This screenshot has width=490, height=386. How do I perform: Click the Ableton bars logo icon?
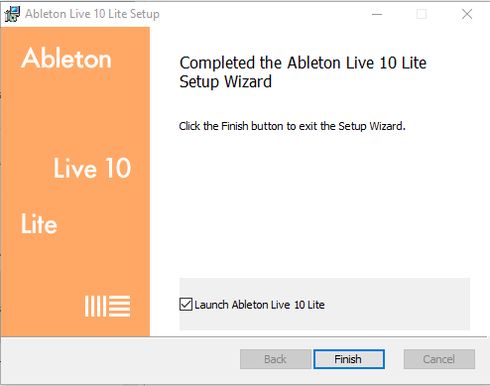click(107, 306)
